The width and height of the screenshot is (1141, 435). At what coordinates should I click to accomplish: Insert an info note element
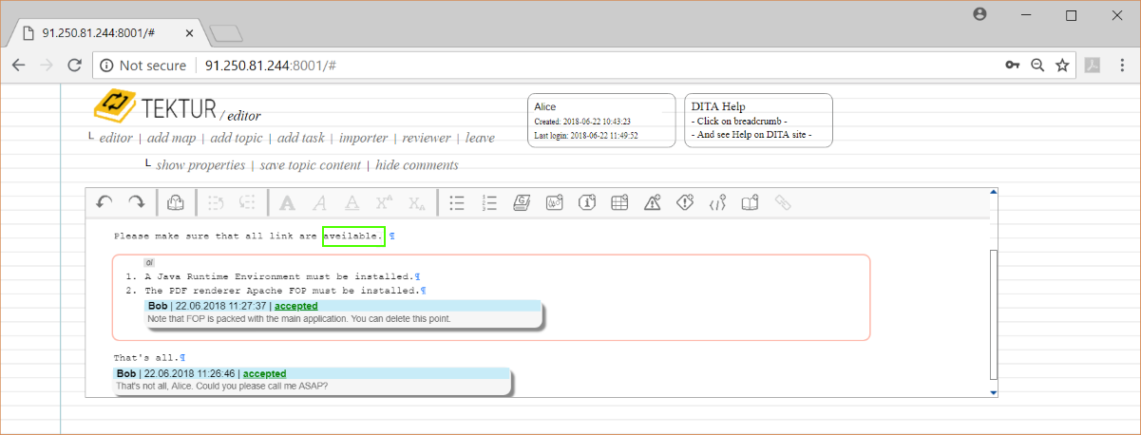coord(587,202)
